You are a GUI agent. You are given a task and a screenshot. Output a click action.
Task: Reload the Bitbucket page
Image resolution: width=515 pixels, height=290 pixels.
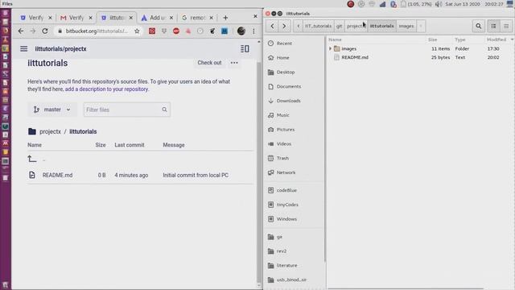tap(45, 31)
